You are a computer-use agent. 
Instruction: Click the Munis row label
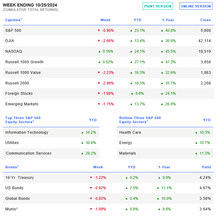click(11, 209)
